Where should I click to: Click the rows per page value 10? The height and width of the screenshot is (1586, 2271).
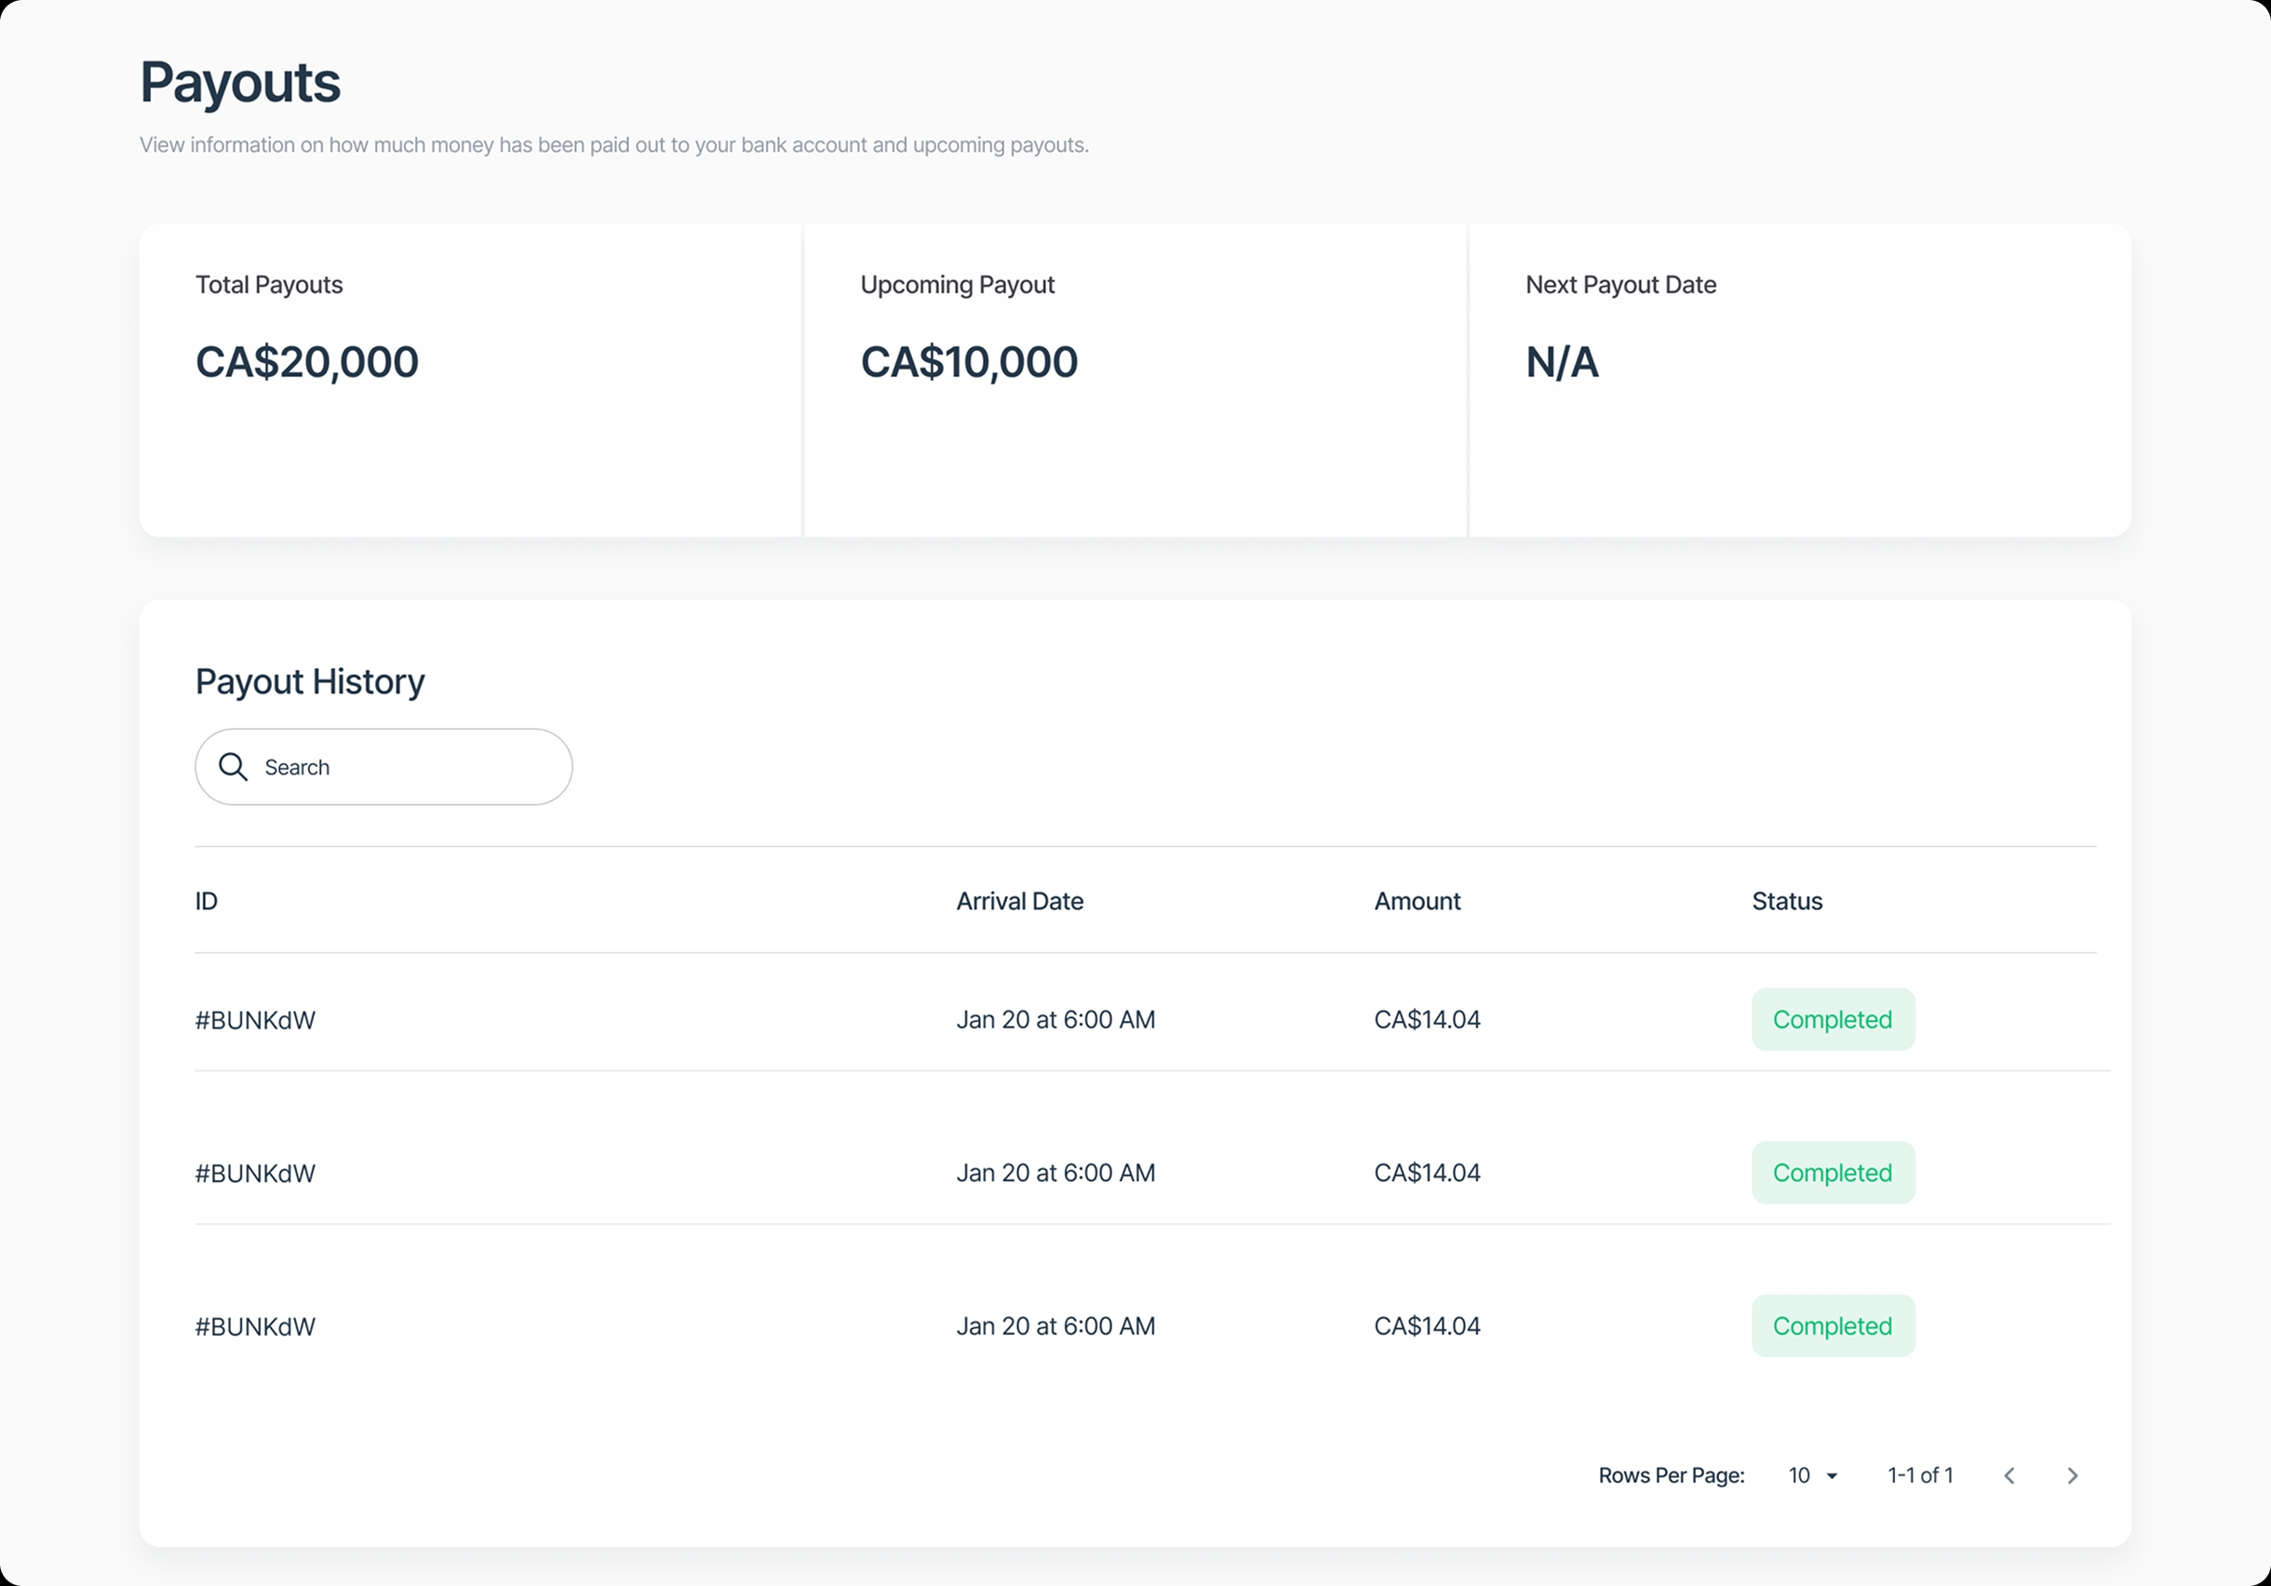pos(1799,1475)
